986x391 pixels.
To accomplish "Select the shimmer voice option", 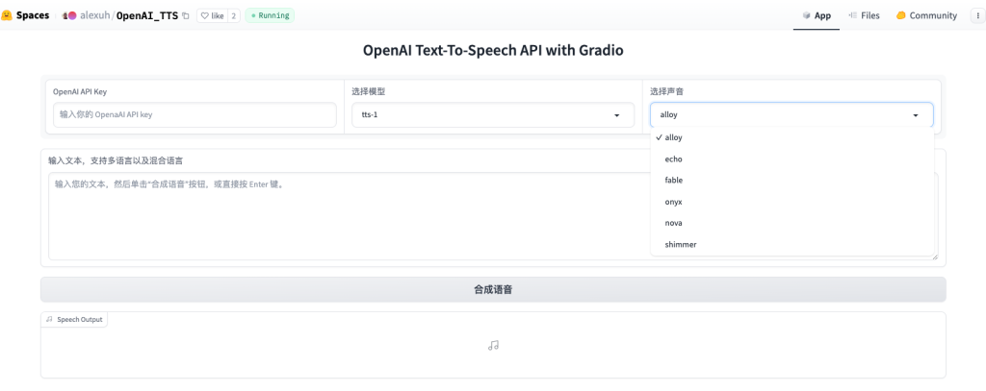I will point(792,244).
